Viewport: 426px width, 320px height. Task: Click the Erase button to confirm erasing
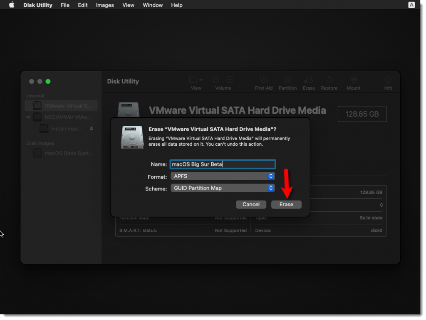tap(286, 204)
